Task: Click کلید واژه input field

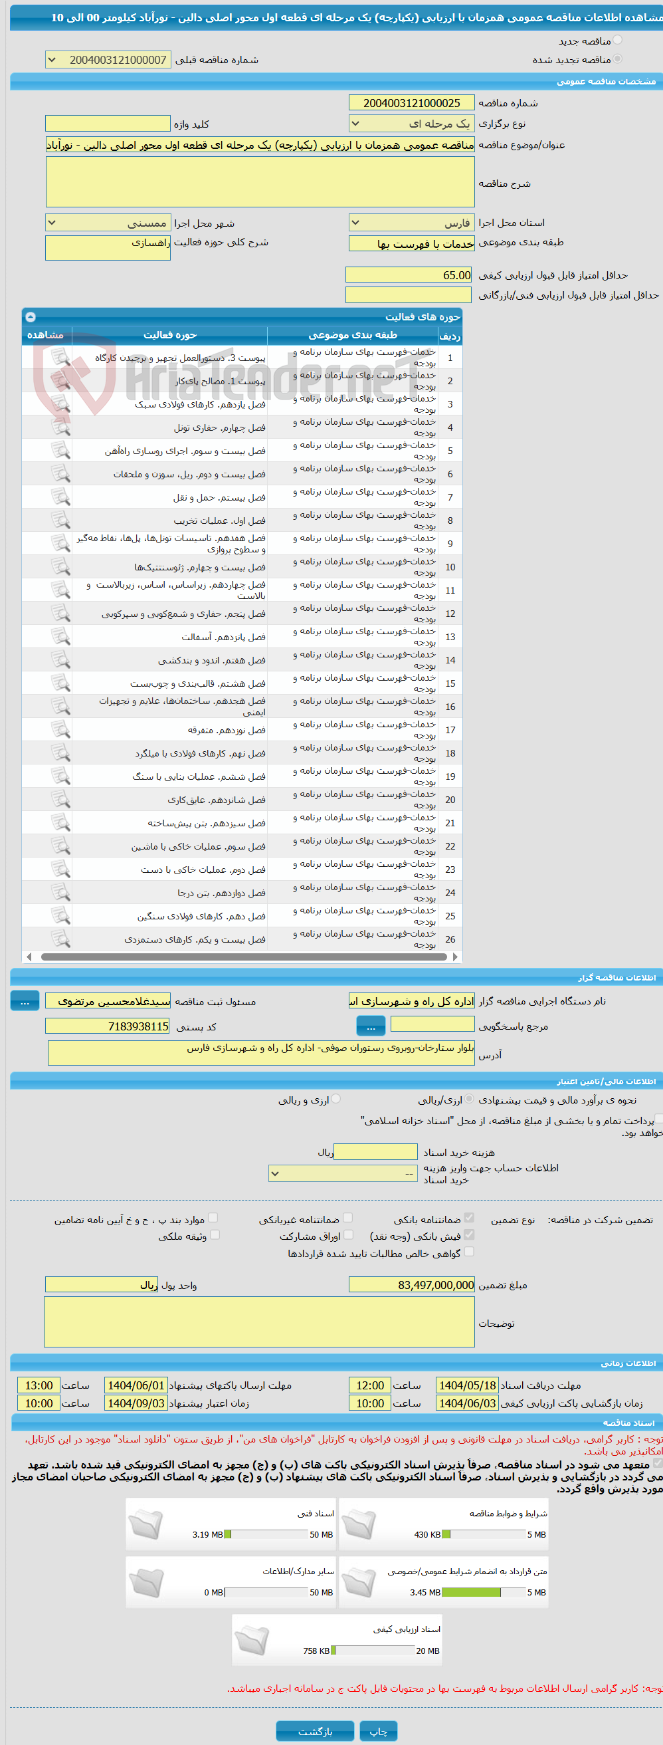Action: click(x=108, y=122)
